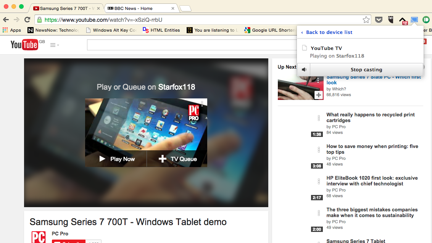Open HTML Entities bookmark
Screen dimensions: 432x243
coord(161,30)
